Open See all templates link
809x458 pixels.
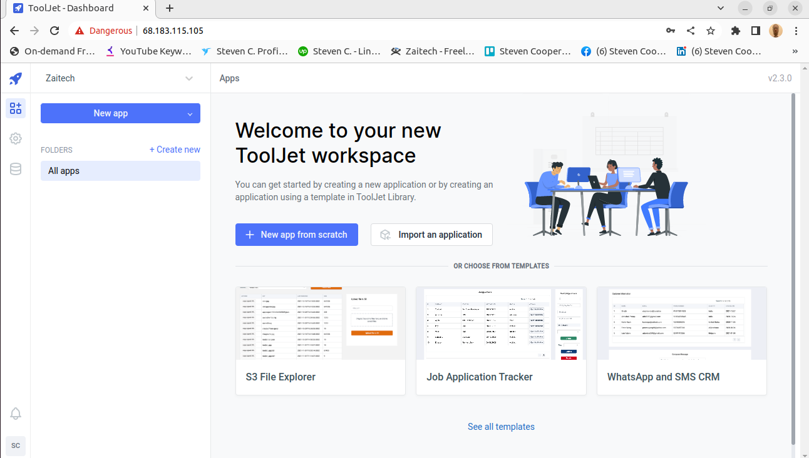click(501, 426)
